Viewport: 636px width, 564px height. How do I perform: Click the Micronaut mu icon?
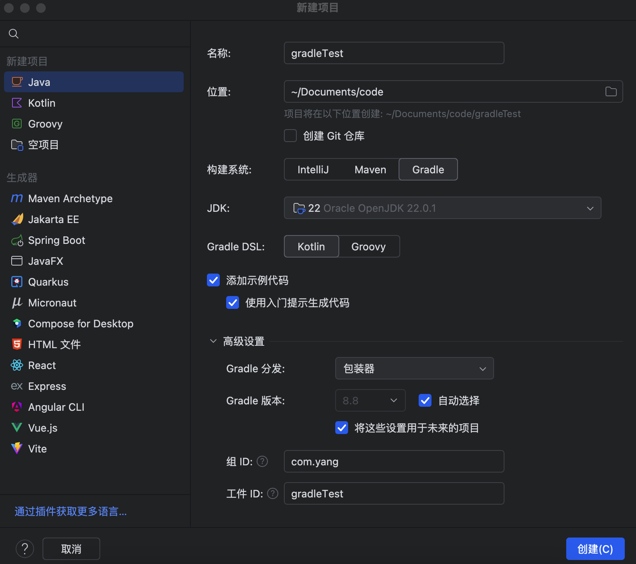point(17,302)
